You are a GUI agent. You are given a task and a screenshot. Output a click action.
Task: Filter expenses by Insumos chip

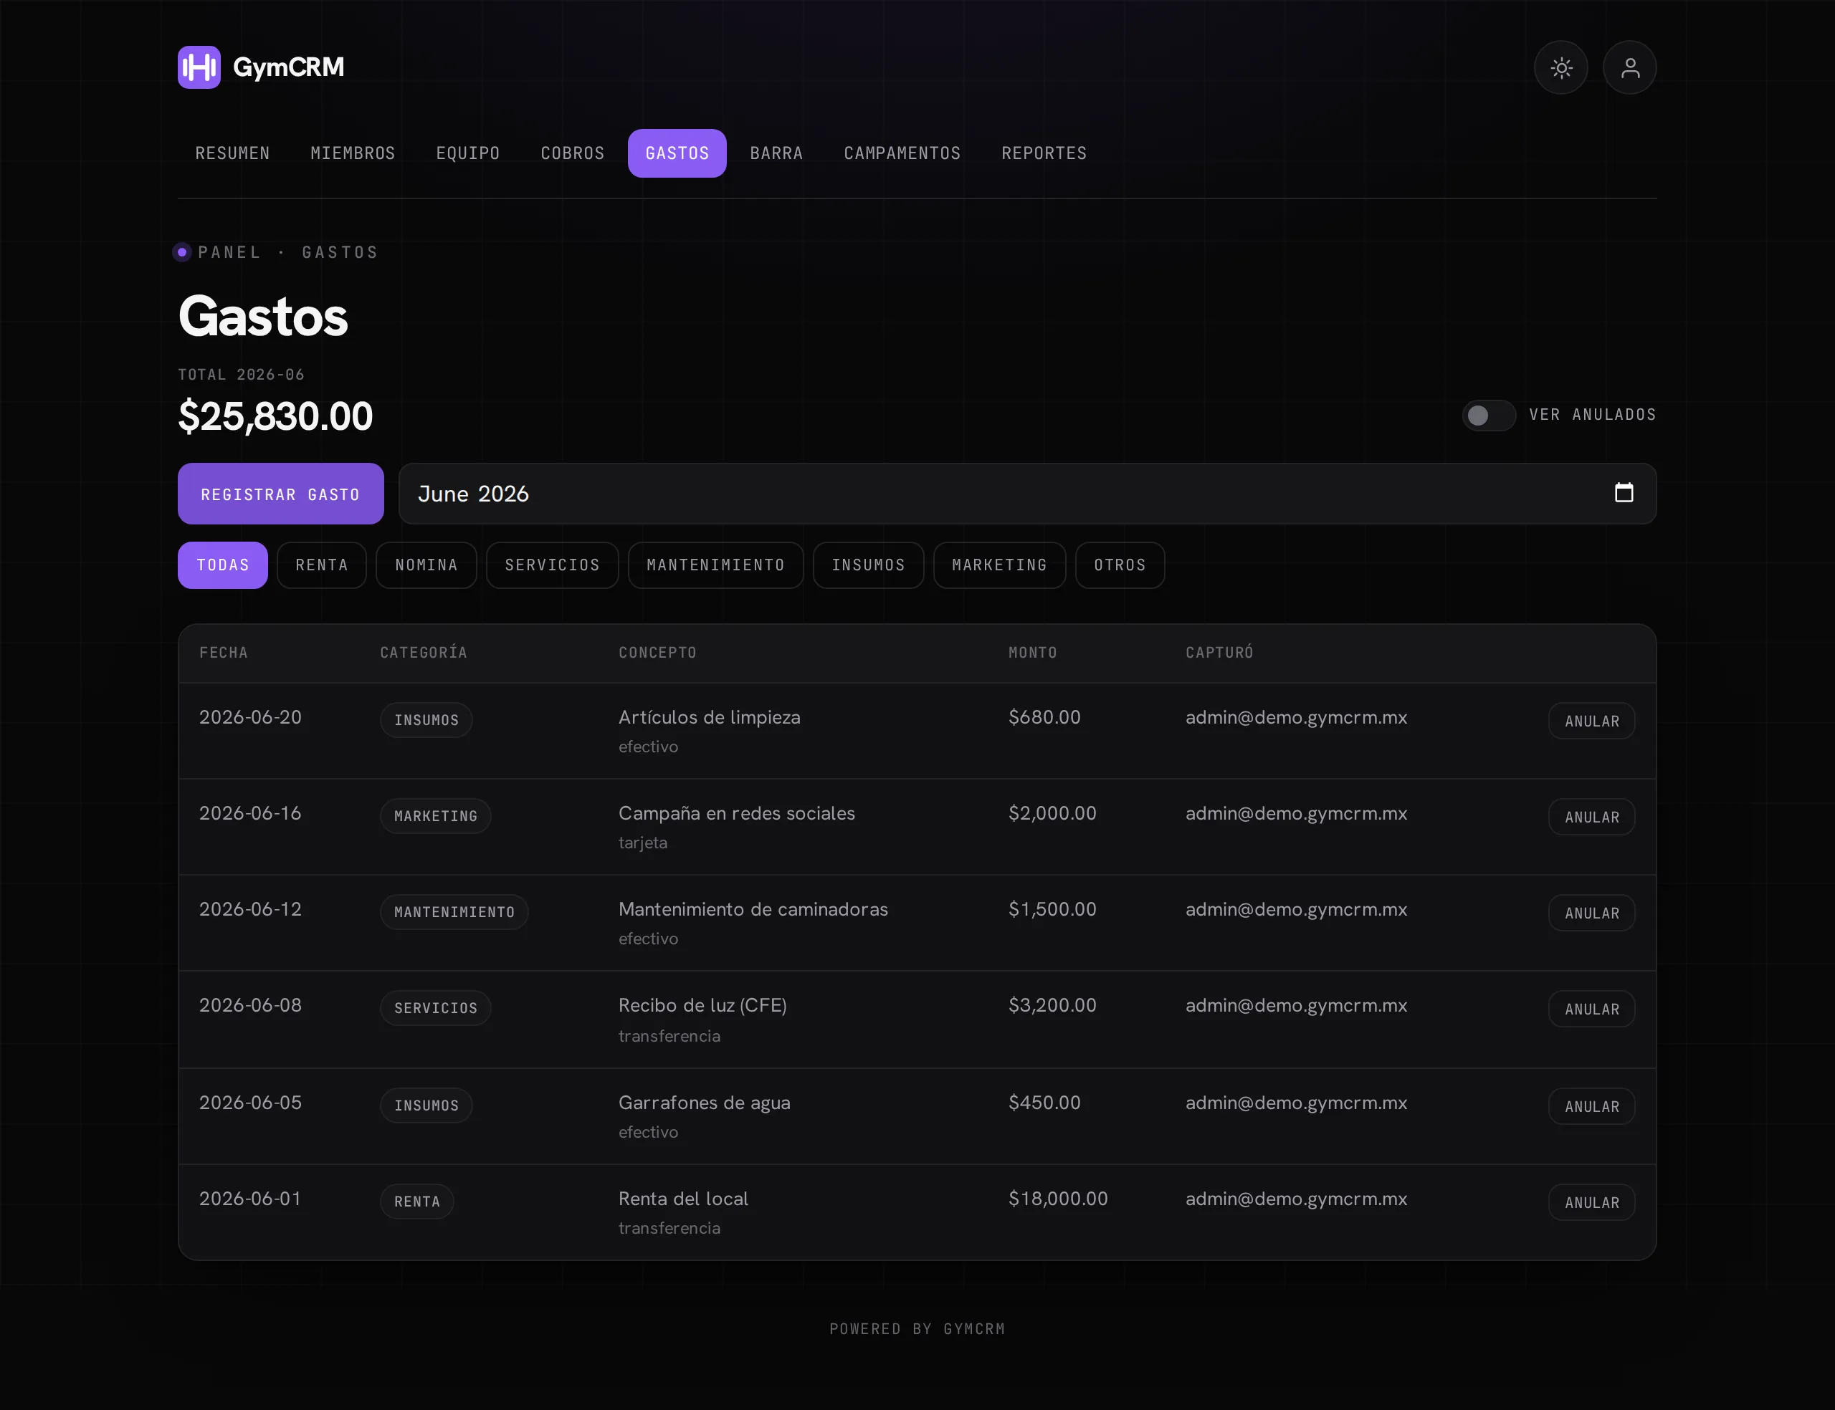click(868, 565)
